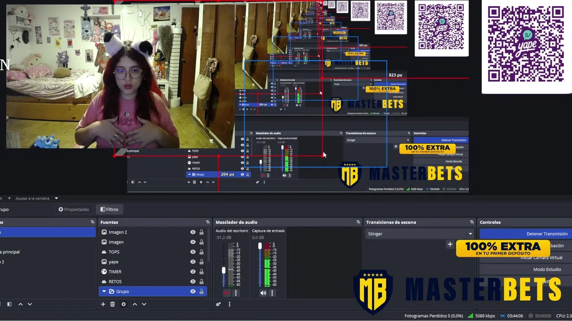Screen dimensions: 572x321
Task: Move the selected source up in Fuentes
Action: tap(135, 304)
